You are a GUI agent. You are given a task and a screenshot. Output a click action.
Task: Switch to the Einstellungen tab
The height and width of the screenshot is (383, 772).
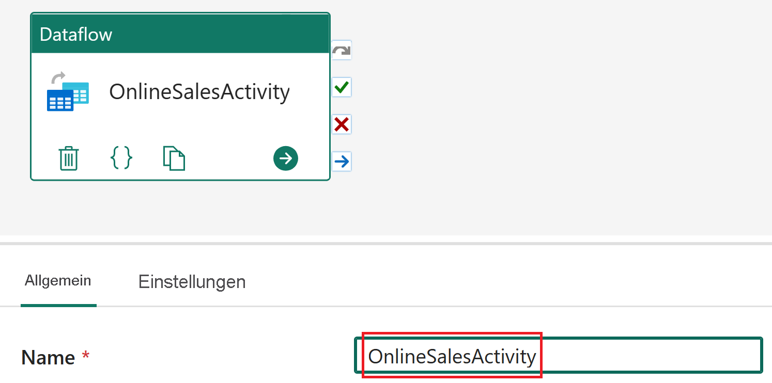tap(192, 282)
